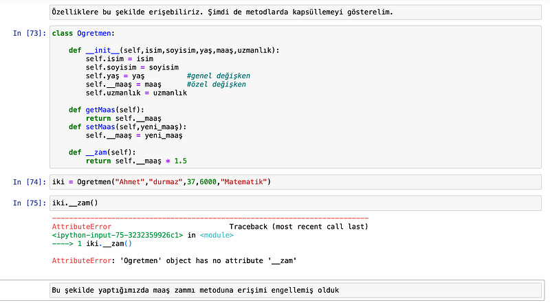Click the iki.__zam() code cell

[296, 203]
